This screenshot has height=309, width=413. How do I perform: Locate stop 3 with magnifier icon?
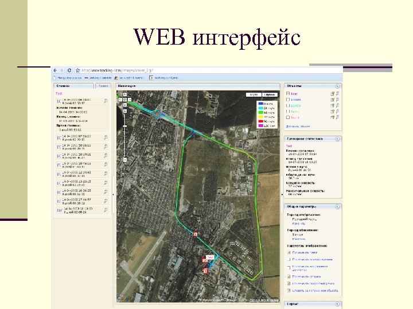[x=106, y=146]
